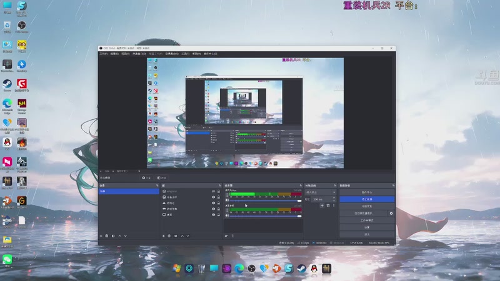Image resolution: width=500 pixels, height=281 pixels.
Task: Toggle lock on the game capture gamepad source
Action: pyautogui.click(x=219, y=209)
